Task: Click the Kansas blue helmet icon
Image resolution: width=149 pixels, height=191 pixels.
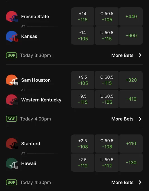Action: click(12, 36)
